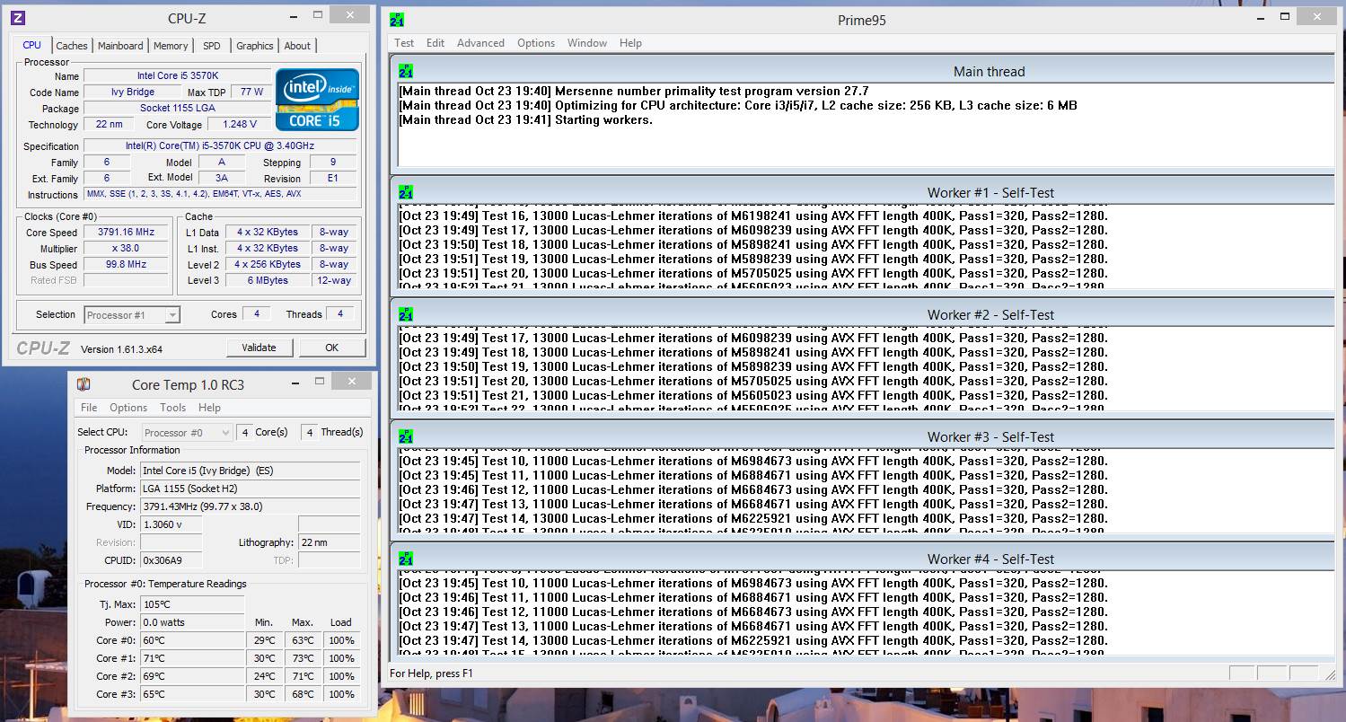Click the Core Temp title bar icon
This screenshot has height=722, width=1346.
(x=84, y=384)
